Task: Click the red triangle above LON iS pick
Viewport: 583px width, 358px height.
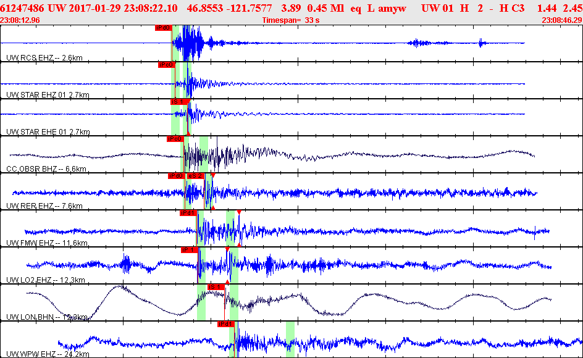Action: click(227, 282)
